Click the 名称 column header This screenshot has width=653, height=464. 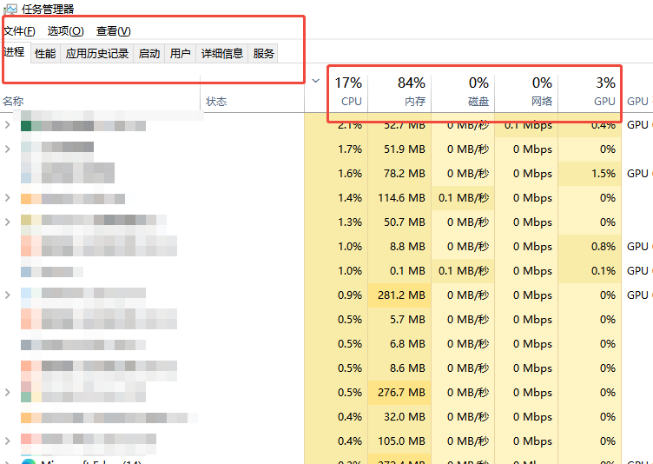14,102
